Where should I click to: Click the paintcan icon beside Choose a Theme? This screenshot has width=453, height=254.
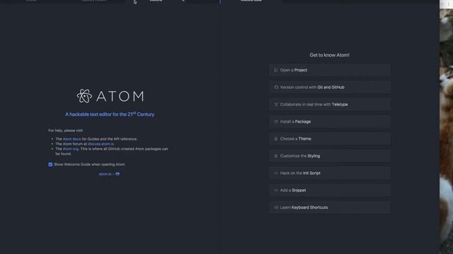pyautogui.click(x=276, y=139)
